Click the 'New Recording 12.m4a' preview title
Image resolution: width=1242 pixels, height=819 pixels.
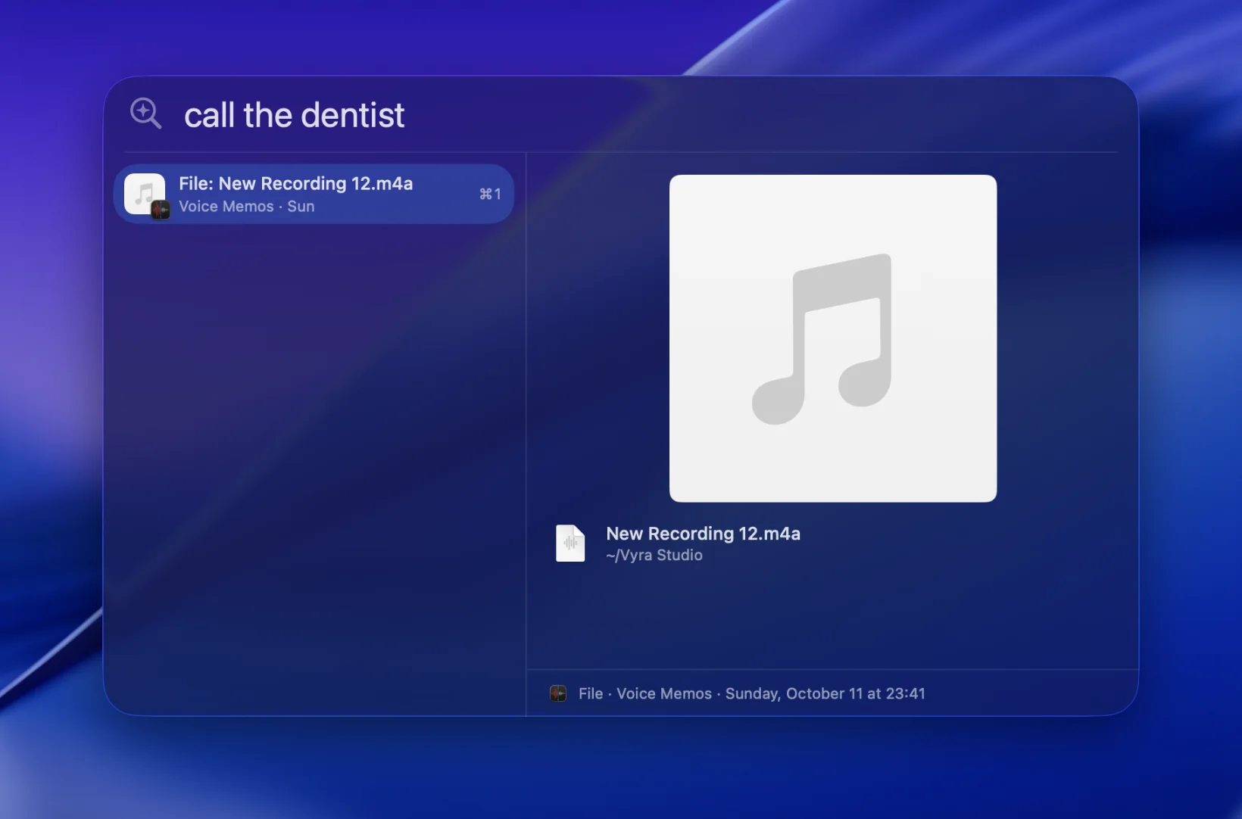pos(703,534)
